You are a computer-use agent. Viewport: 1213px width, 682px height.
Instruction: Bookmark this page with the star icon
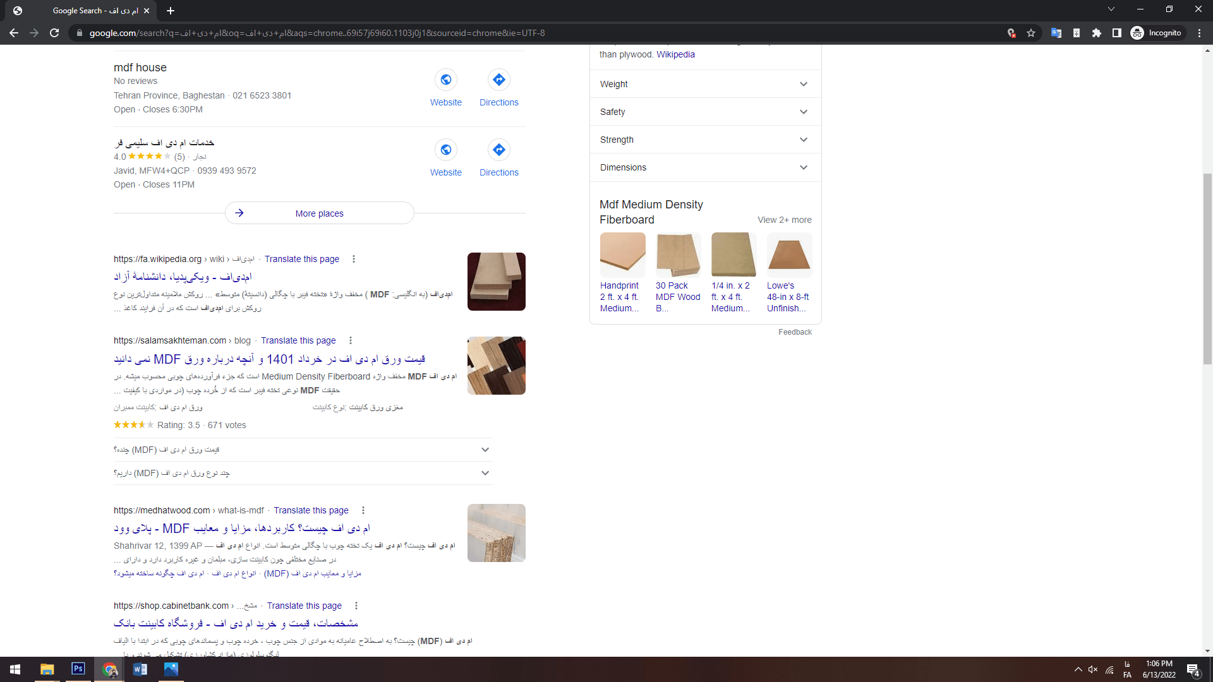pos(1031,33)
